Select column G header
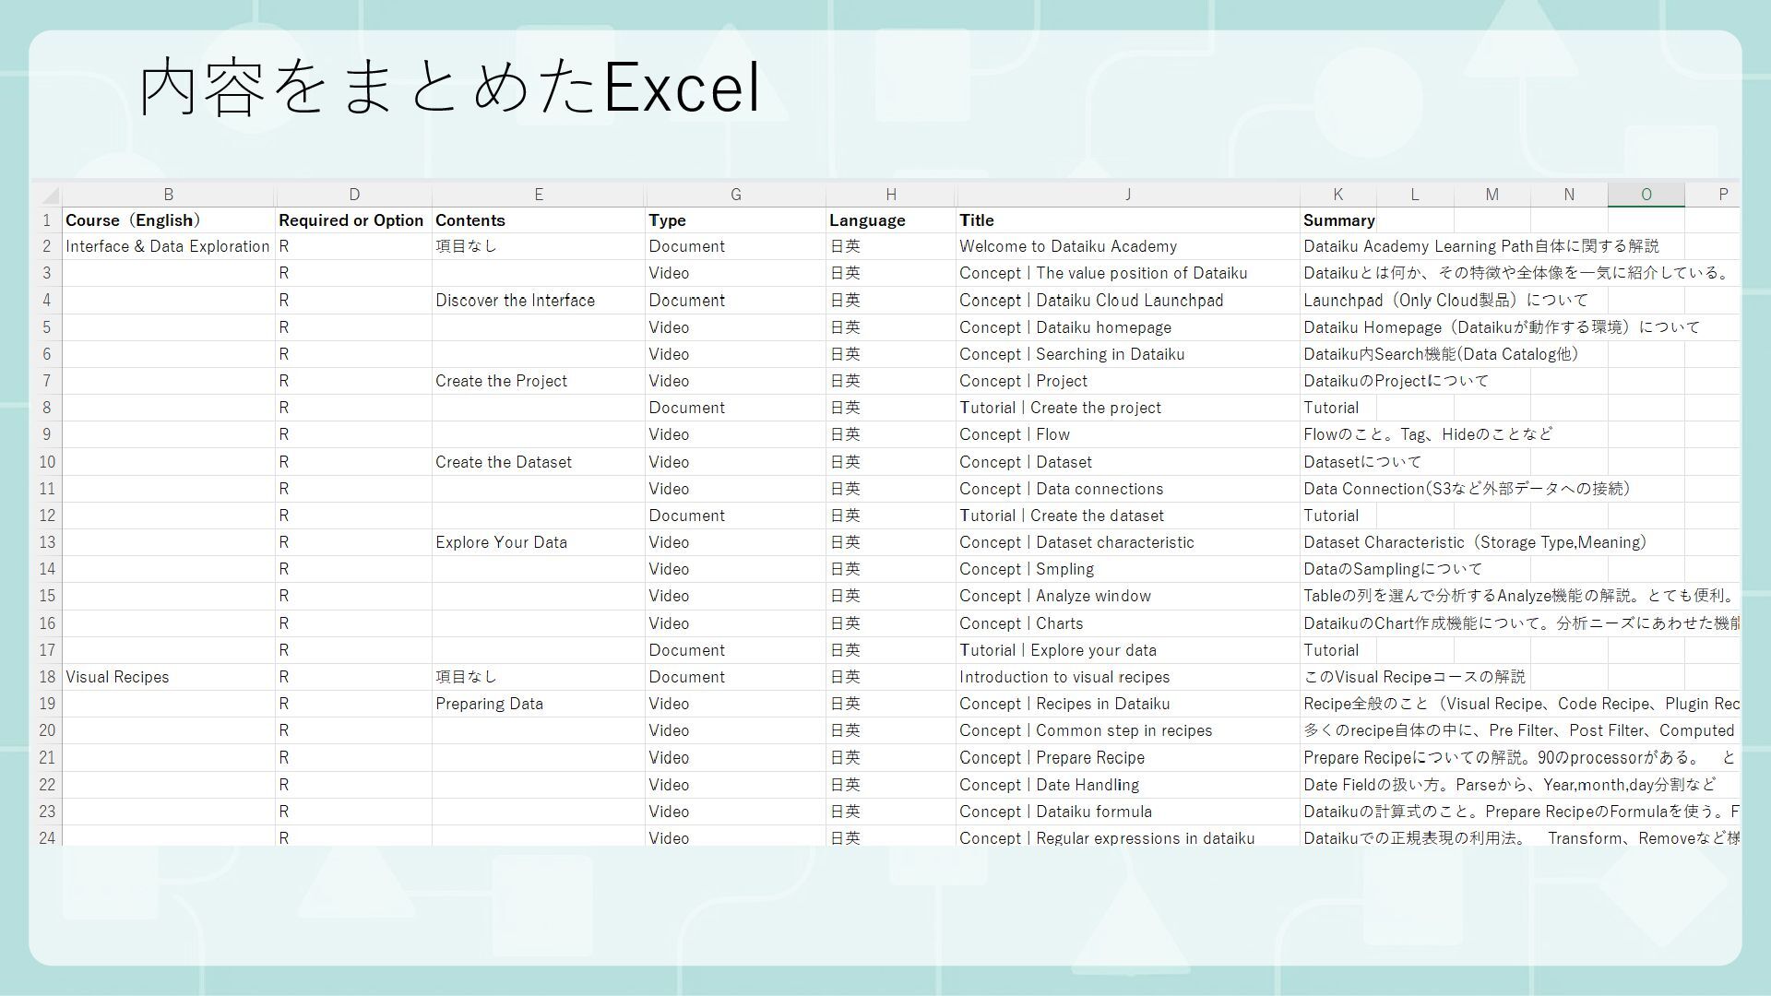Image resolution: width=1771 pixels, height=996 pixels. click(x=735, y=195)
